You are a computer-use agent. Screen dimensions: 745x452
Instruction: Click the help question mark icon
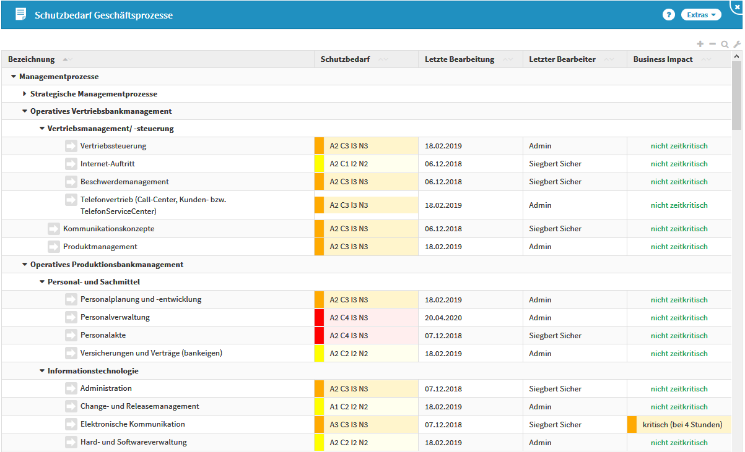click(668, 15)
